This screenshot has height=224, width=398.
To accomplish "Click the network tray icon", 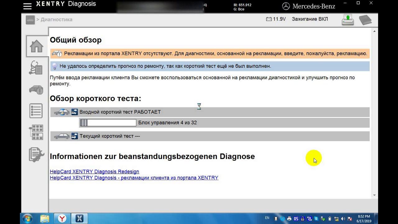I will point(336,219).
